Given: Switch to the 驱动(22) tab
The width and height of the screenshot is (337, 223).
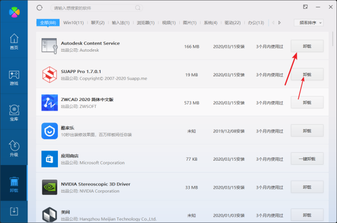Looking at the screenshot, I should coord(233,22).
